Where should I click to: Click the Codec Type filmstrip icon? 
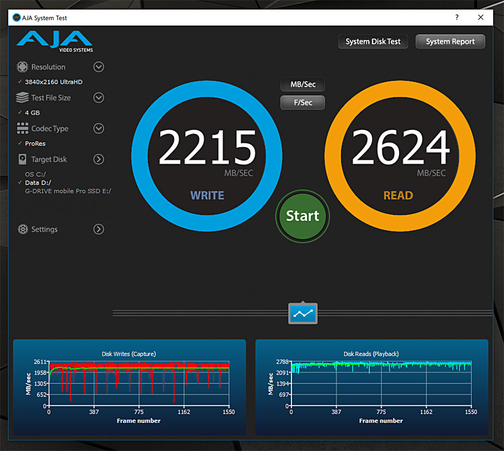pos(22,128)
